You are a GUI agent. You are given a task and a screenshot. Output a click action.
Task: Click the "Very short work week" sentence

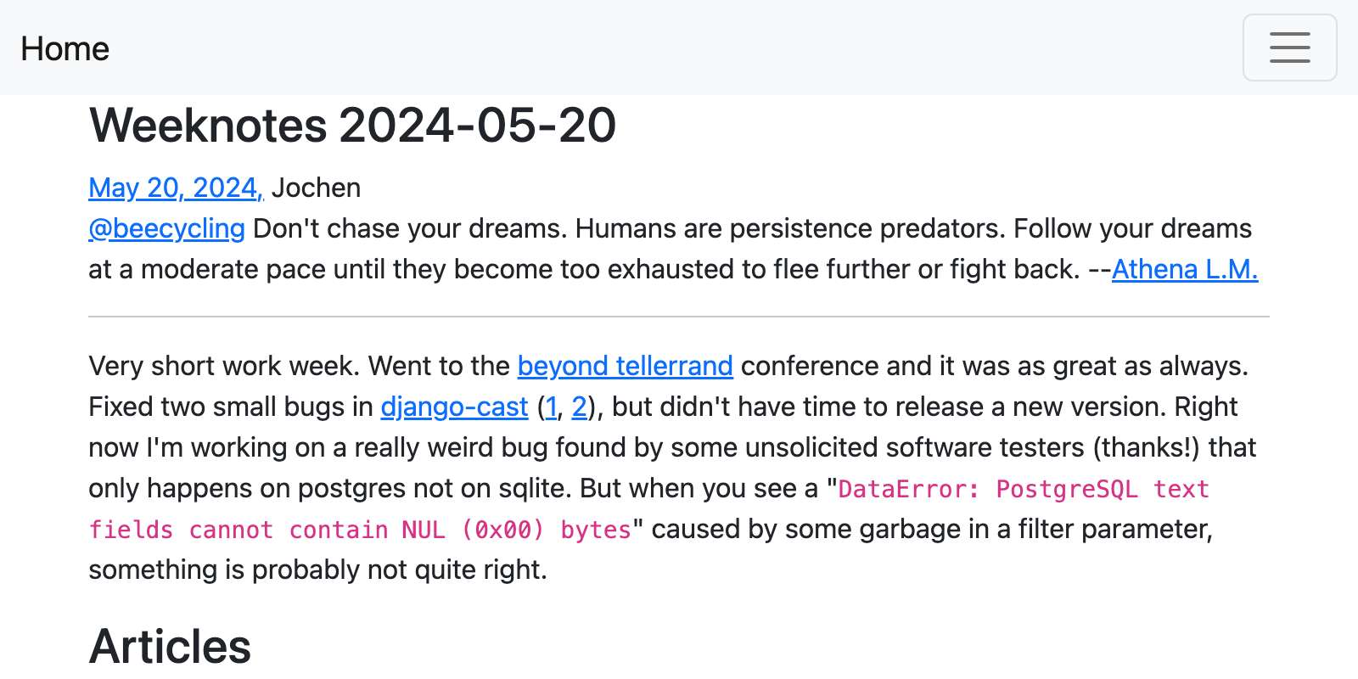tap(224, 366)
